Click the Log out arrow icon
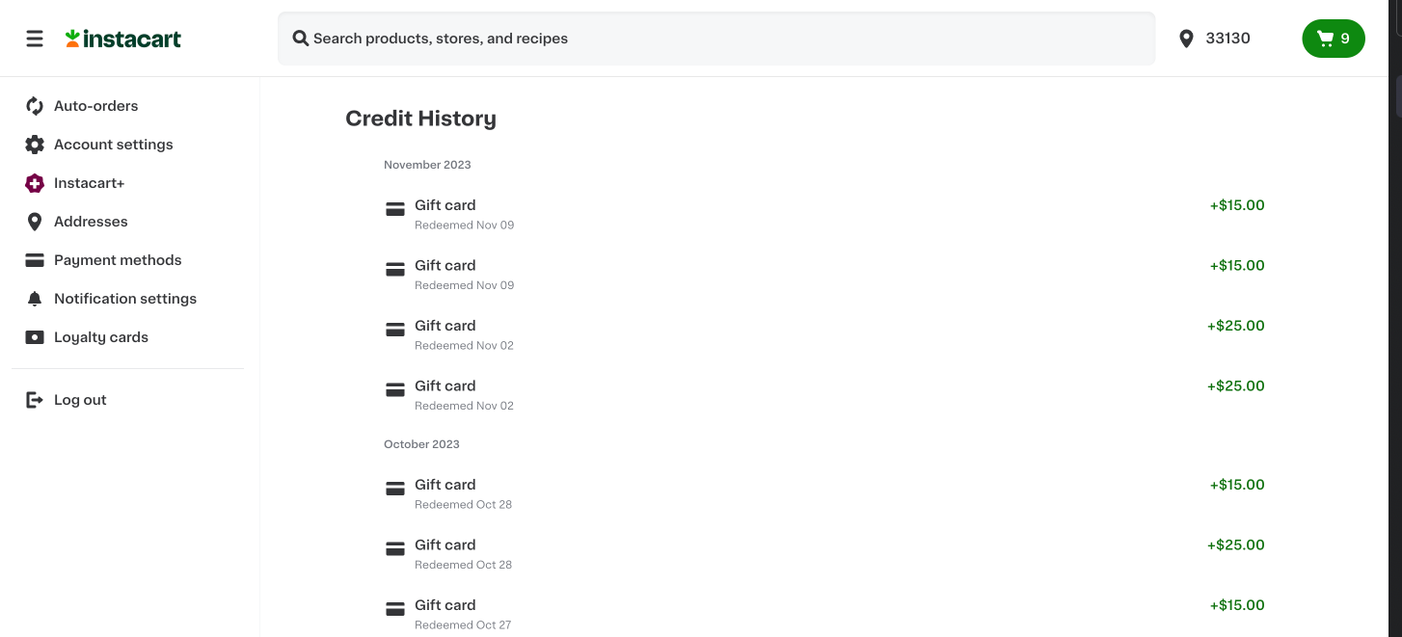Image resolution: width=1402 pixels, height=637 pixels. point(35,400)
